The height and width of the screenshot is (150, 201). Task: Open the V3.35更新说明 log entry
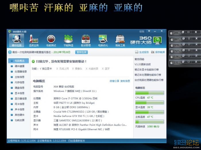coord(142,64)
